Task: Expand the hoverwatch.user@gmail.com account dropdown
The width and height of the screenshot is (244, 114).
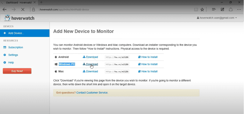Action: point(217,18)
